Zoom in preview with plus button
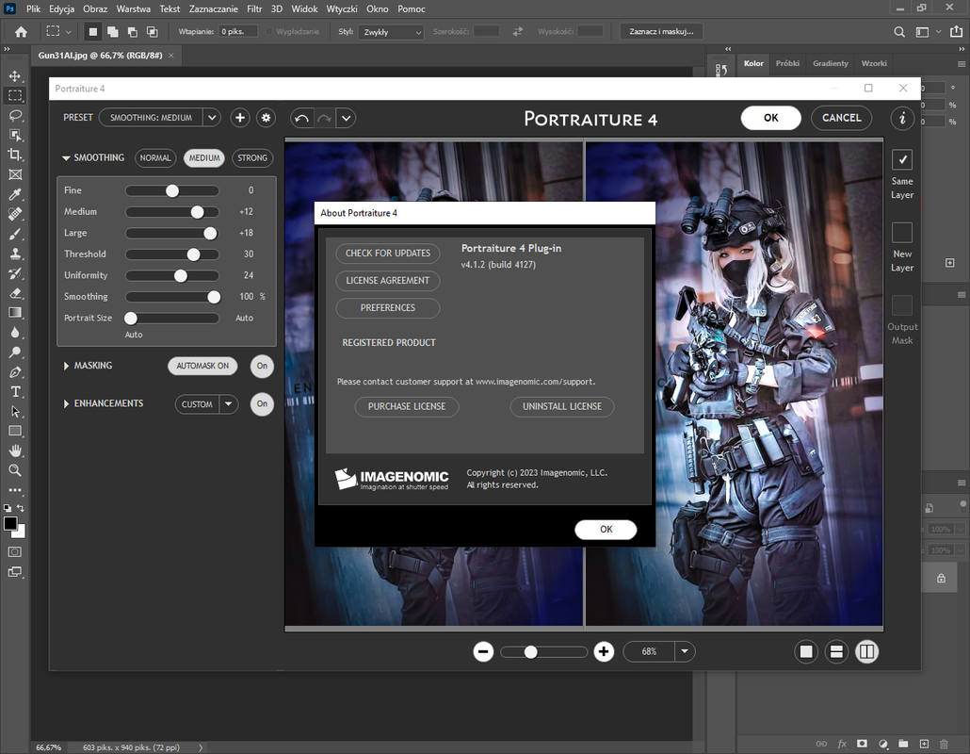This screenshot has width=970, height=754. [604, 651]
